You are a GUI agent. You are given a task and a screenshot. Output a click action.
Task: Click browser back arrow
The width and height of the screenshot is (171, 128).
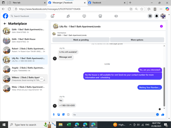click(3, 9)
